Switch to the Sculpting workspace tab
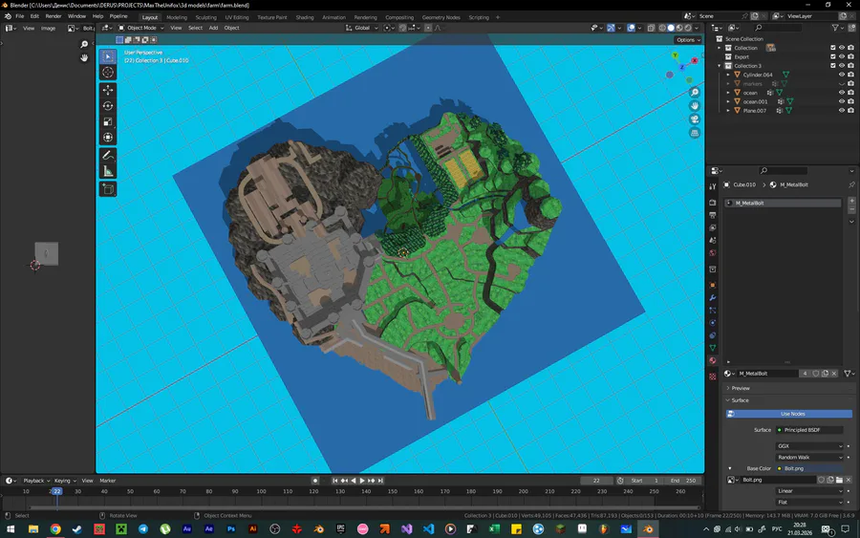This screenshot has width=860, height=538. coord(205,17)
